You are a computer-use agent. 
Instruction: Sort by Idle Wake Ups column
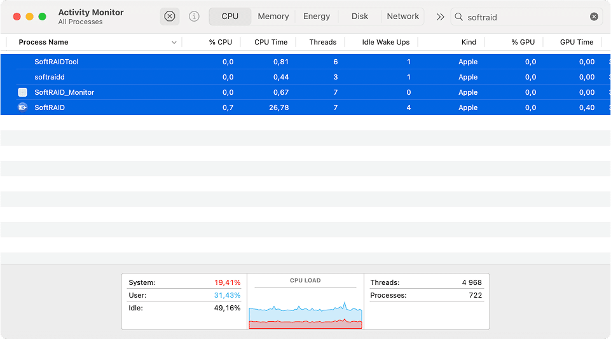[385, 42]
